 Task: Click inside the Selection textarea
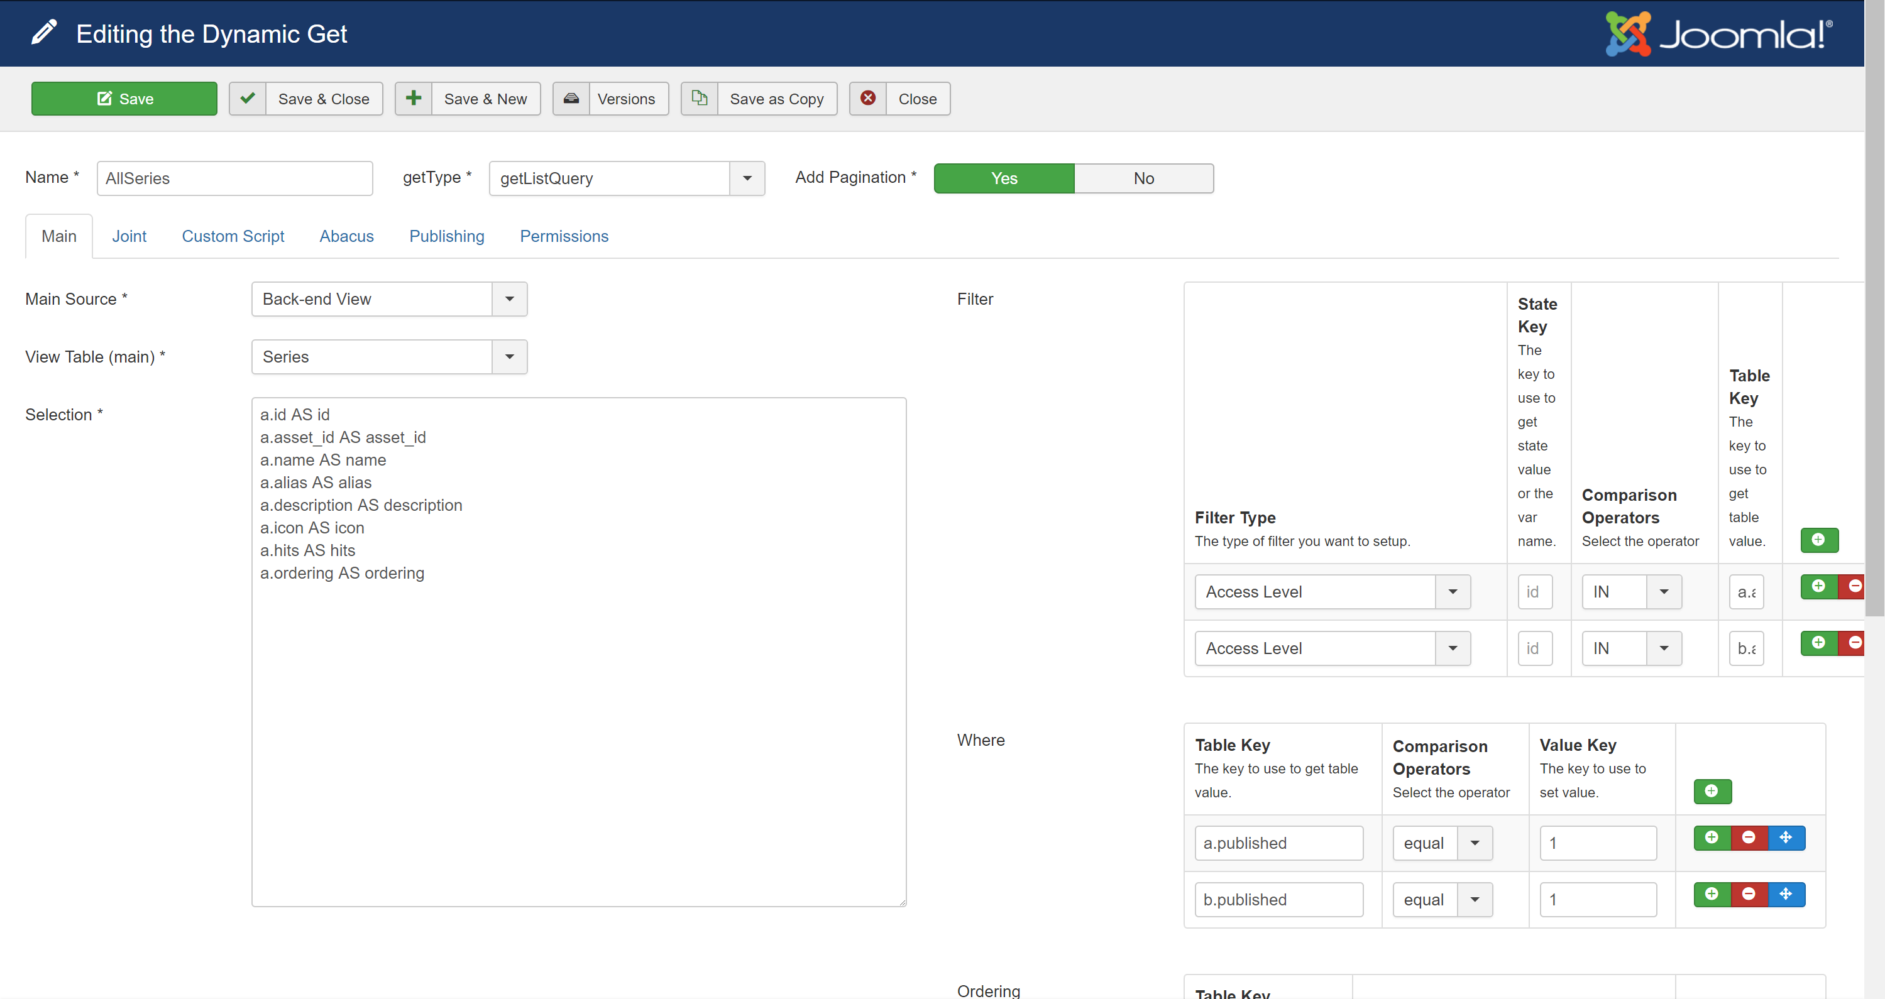pyautogui.click(x=579, y=652)
